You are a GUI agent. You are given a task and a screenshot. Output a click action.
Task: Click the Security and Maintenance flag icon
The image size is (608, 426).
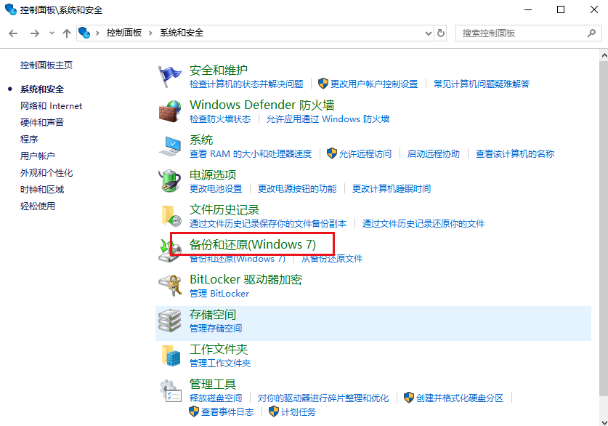pyautogui.click(x=169, y=76)
